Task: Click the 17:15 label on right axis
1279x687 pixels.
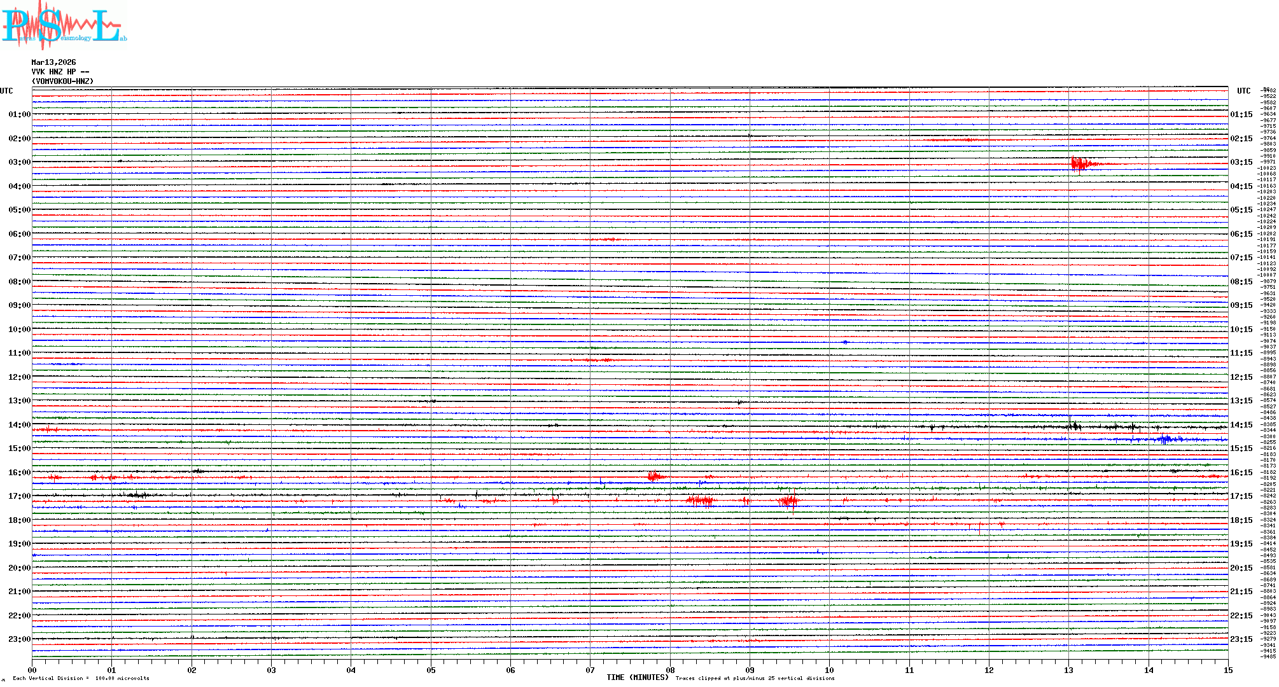Action: coord(1241,496)
